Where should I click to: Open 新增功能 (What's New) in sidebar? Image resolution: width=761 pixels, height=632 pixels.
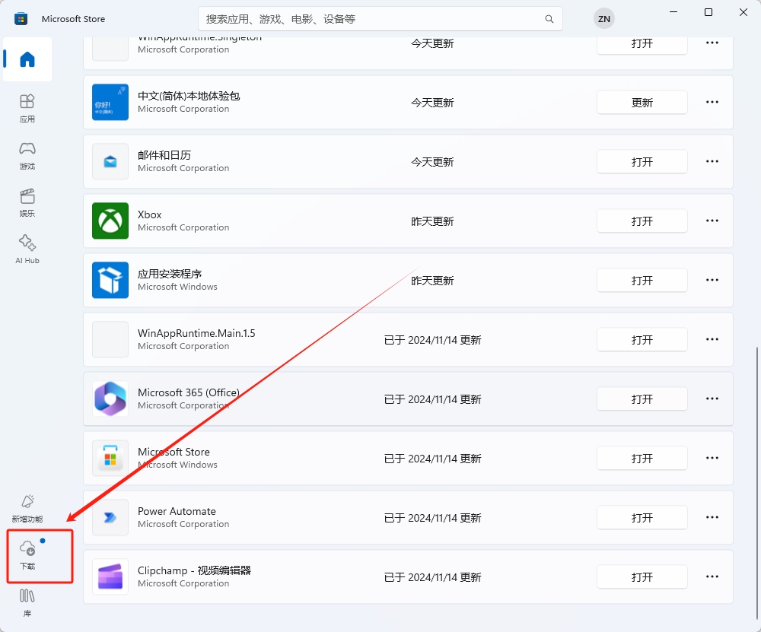click(x=27, y=507)
